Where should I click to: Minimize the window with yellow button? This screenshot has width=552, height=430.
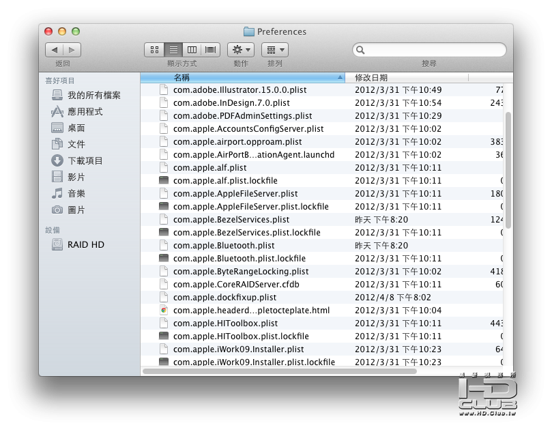62,31
